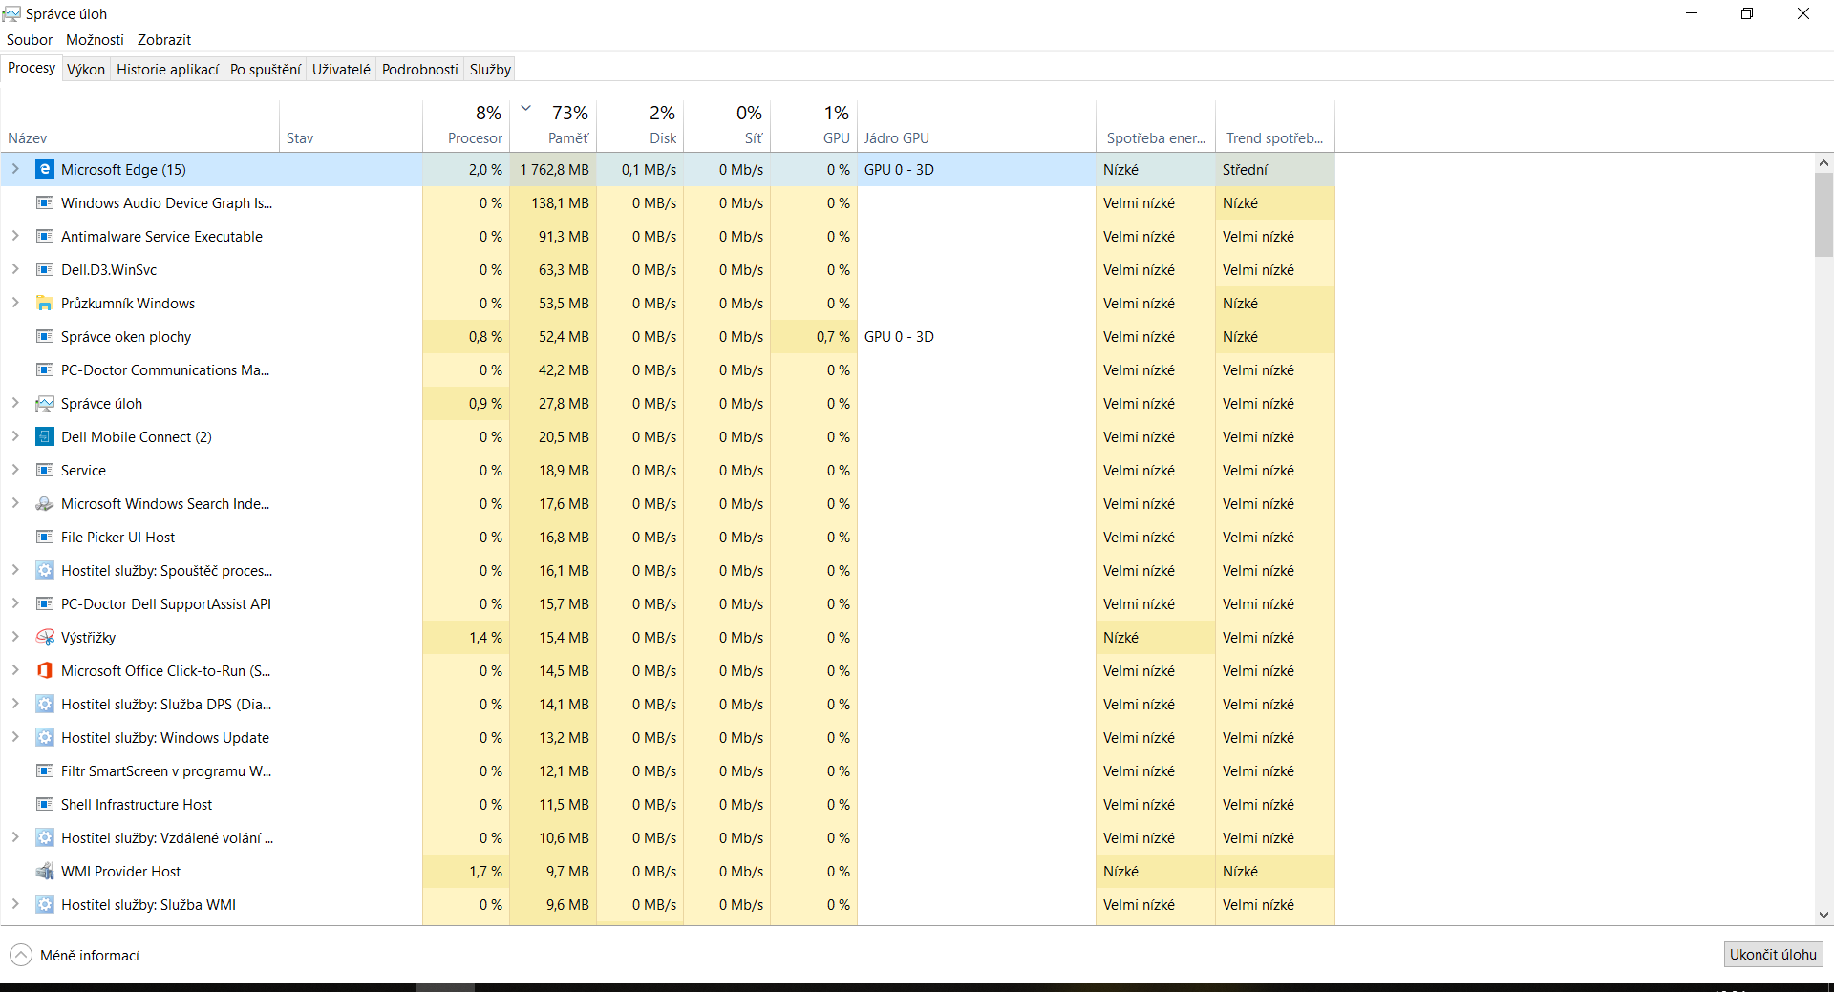Sort processes by Disk column
Image resolution: width=1834 pixels, height=992 pixels.
pos(640,126)
